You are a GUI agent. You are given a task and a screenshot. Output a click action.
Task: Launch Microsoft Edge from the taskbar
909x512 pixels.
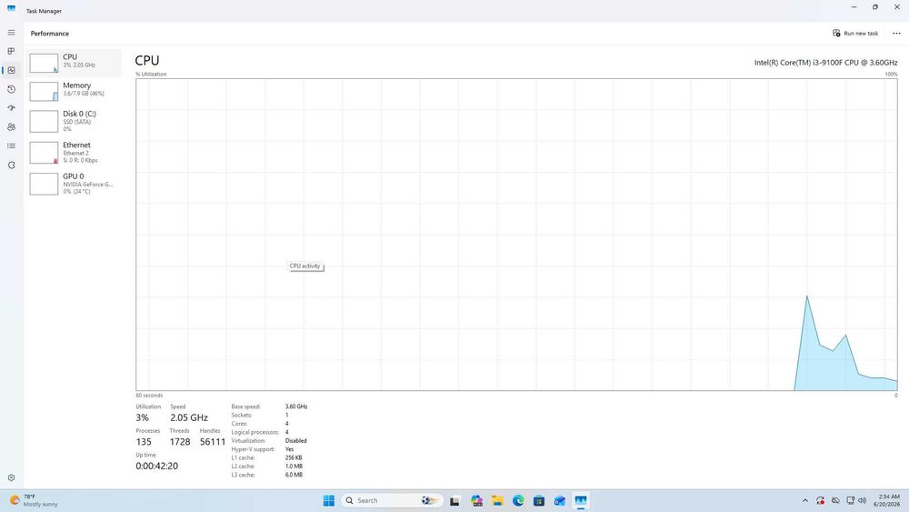(518, 500)
